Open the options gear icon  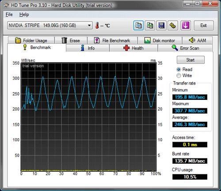(x=173, y=26)
